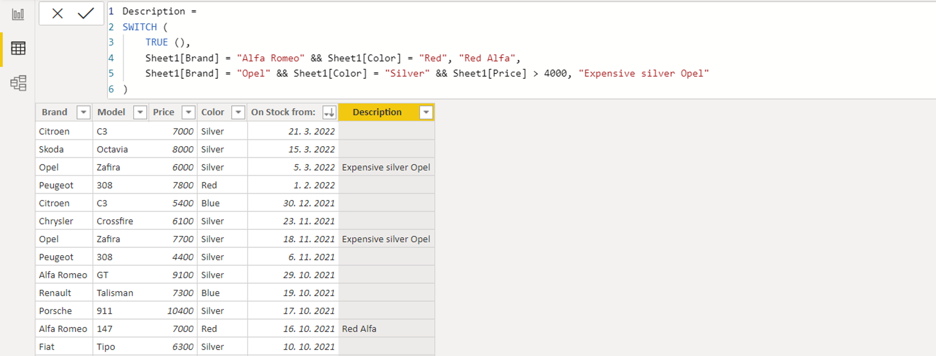The height and width of the screenshot is (356, 936).
Task: Click the Renault brand cell
Action: coord(64,293)
